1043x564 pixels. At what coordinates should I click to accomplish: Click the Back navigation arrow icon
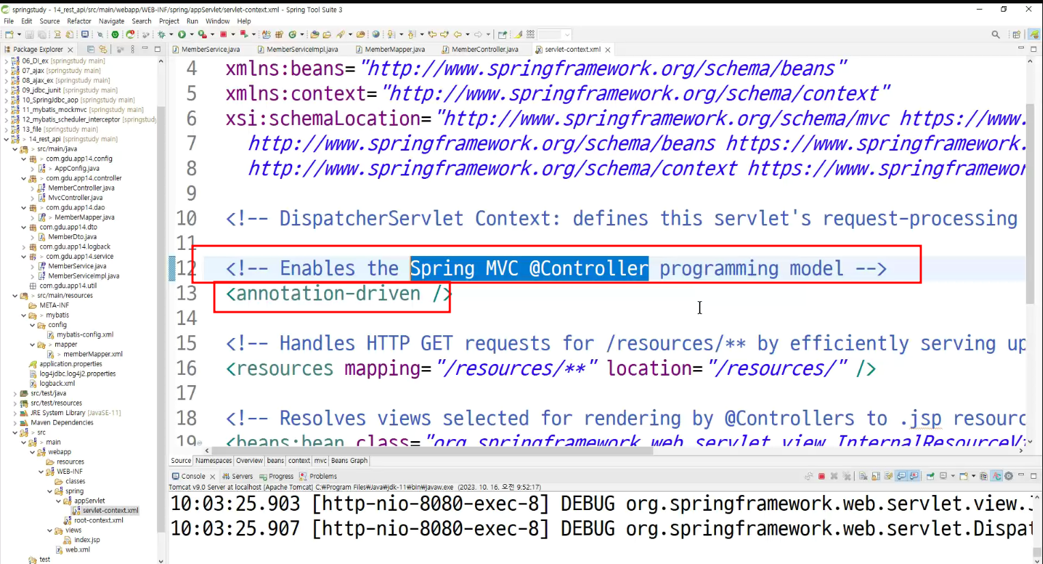[x=457, y=34]
